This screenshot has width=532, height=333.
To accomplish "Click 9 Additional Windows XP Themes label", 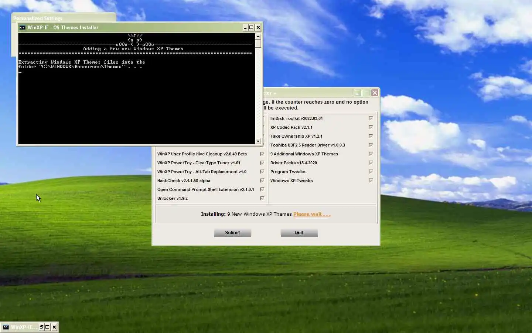I will [304, 154].
